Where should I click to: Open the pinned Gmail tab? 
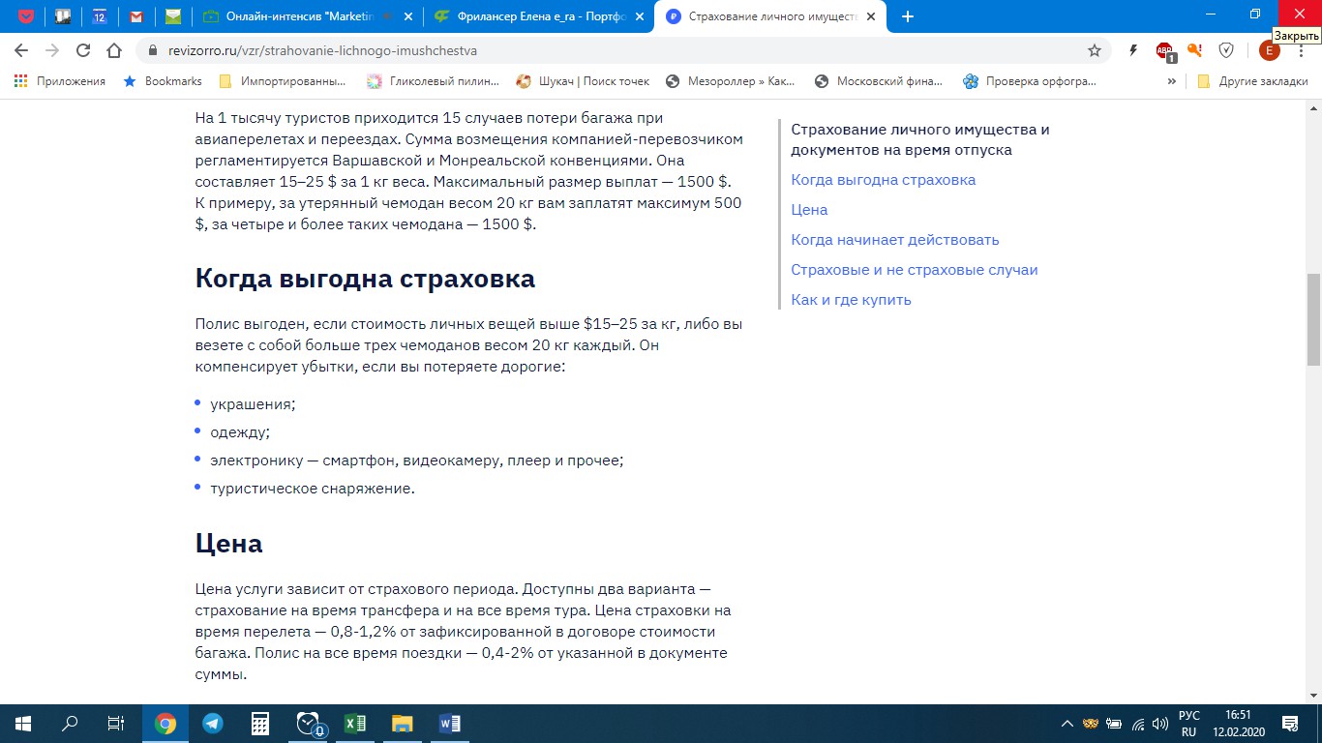pos(135,15)
